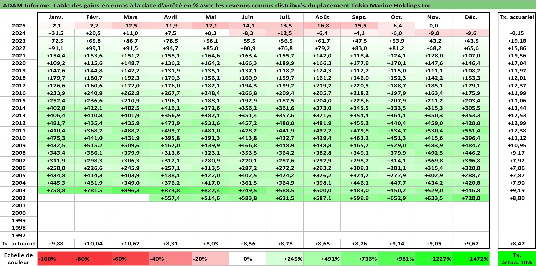The height and width of the screenshot is (266, 536).
Task: Click the +8,80 actuarial rate for 2002
Action: pos(517,198)
